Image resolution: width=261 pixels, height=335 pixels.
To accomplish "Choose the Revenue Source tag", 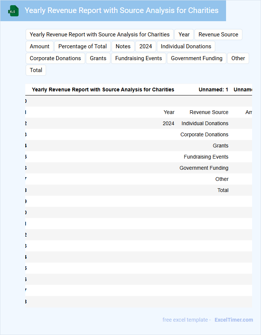I will tap(218, 35).
